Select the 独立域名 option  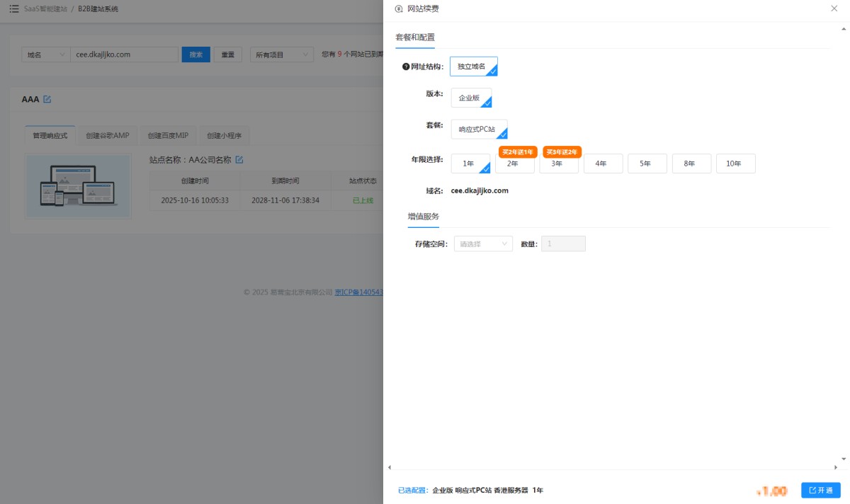point(473,67)
